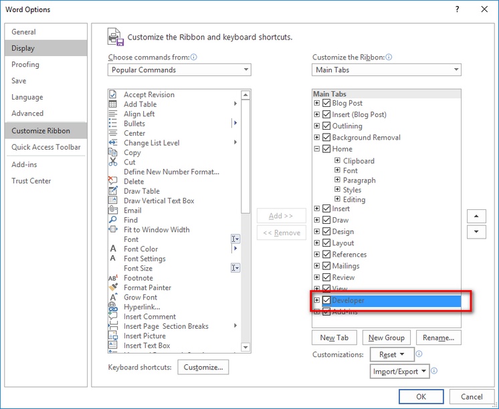Click the Move Up arrow button
499x409 pixels.
pyautogui.click(x=476, y=217)
